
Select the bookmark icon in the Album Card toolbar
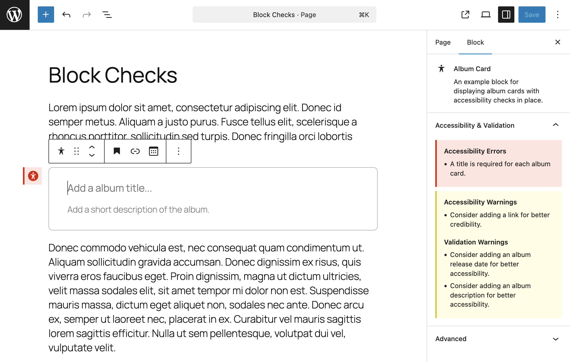point(117,151)
